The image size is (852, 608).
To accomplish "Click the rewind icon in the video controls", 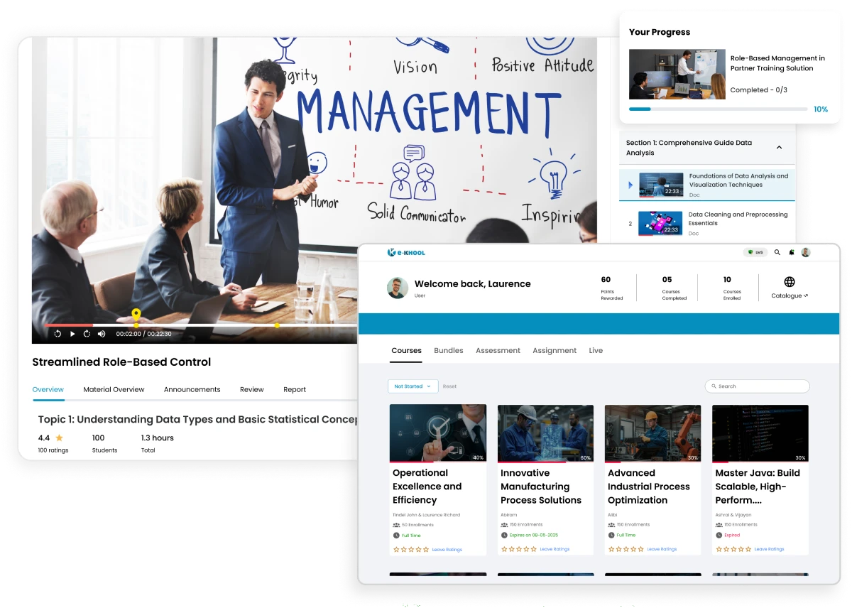I will pos(58,333).
